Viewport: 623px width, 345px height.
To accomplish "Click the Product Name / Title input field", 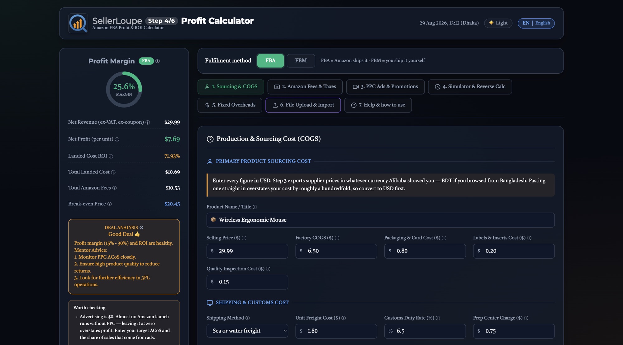I will pyautogui.click(x=380, y=220).
